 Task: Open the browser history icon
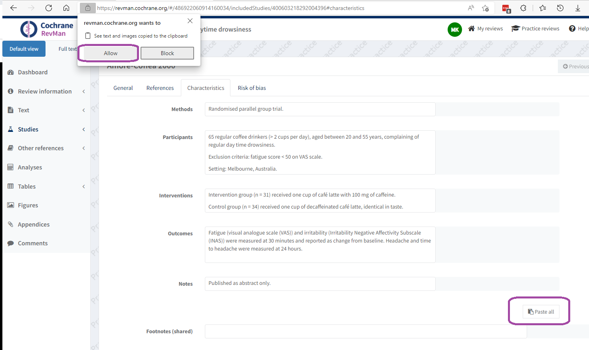click(560, 8)
